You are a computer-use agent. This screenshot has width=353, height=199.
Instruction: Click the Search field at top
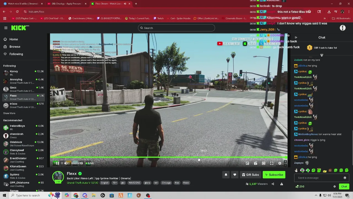point(176,28)
